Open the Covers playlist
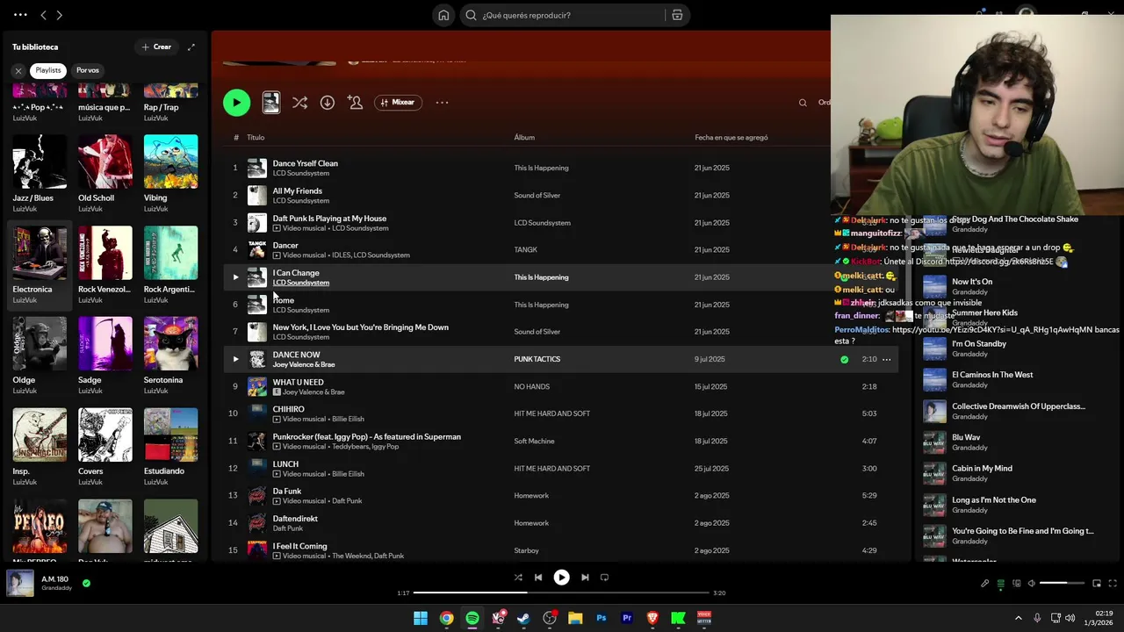This screenshot has width=1124, height=632. click(105, 448)
